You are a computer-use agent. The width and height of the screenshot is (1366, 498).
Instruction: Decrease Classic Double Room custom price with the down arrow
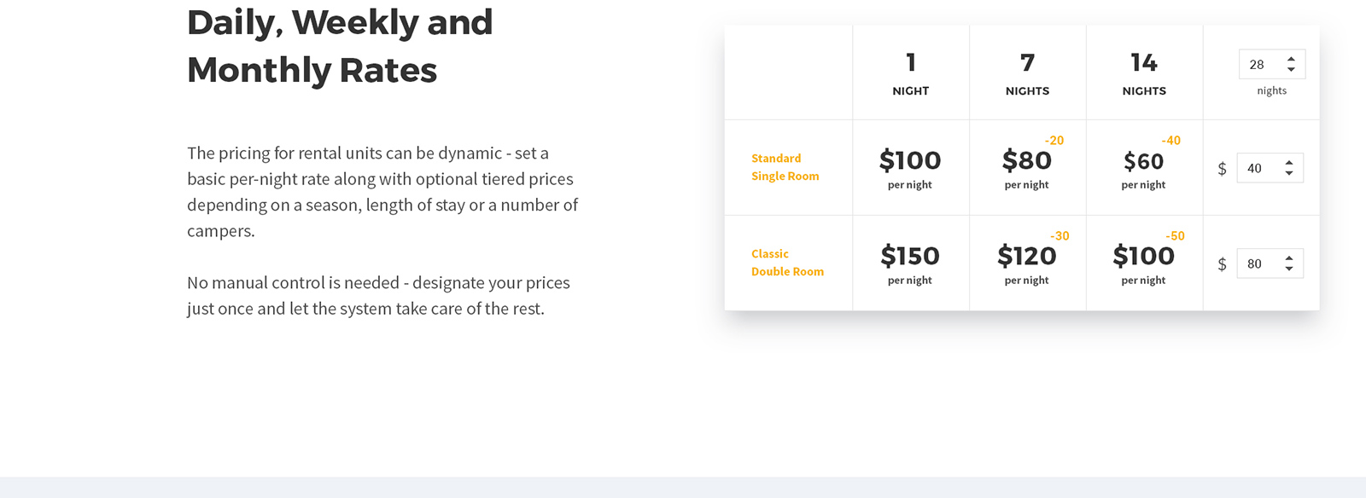(1289, 269)
